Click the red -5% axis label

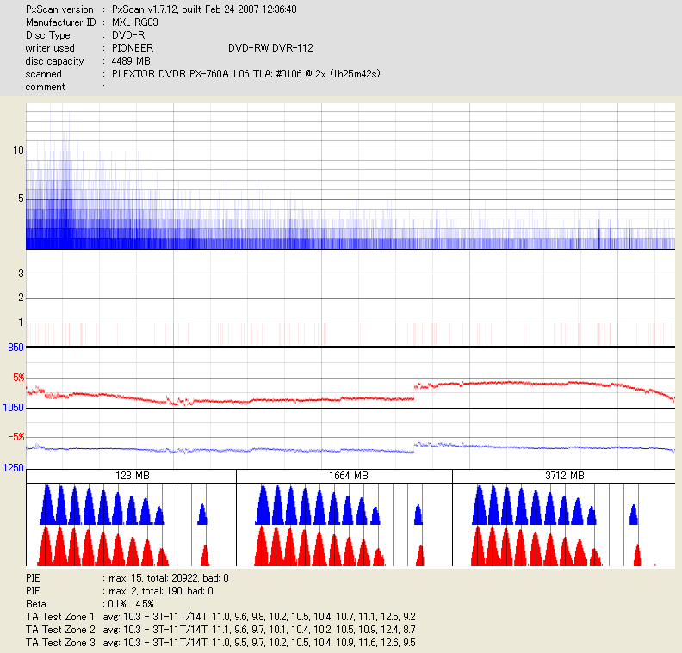click(x=16, y=437)
